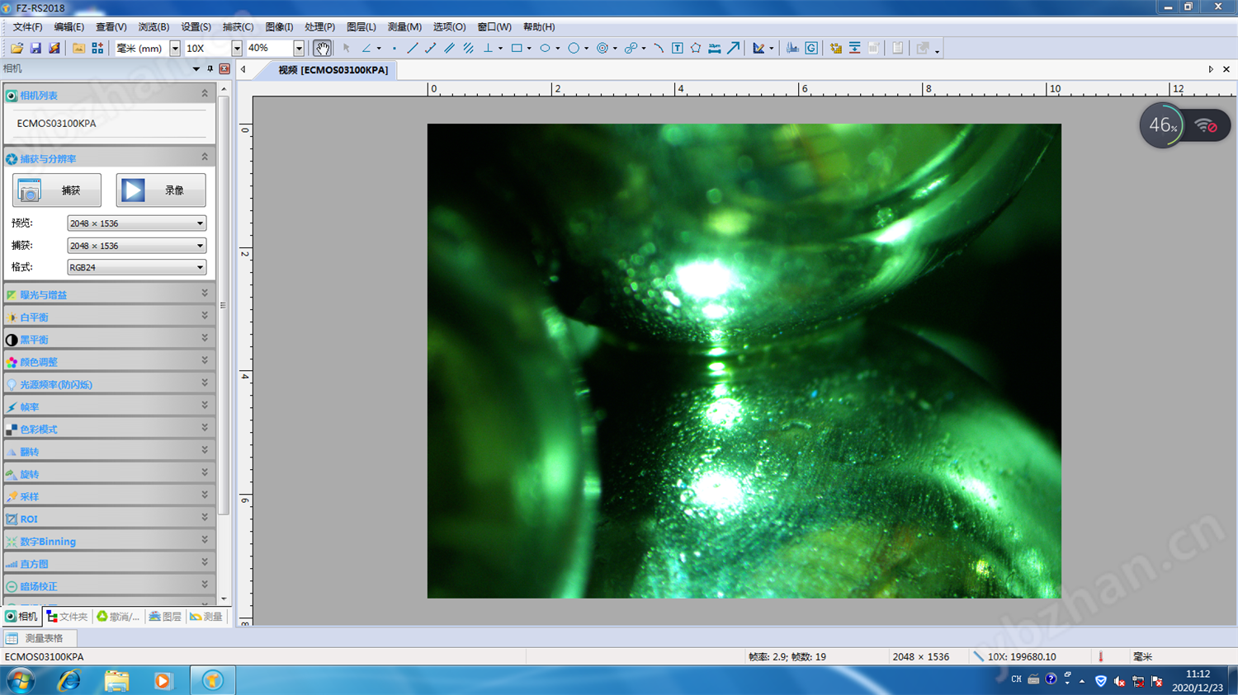Select the rectangle measurement tool
This screenshot has height=695, width=1238.
coord(517,49)
